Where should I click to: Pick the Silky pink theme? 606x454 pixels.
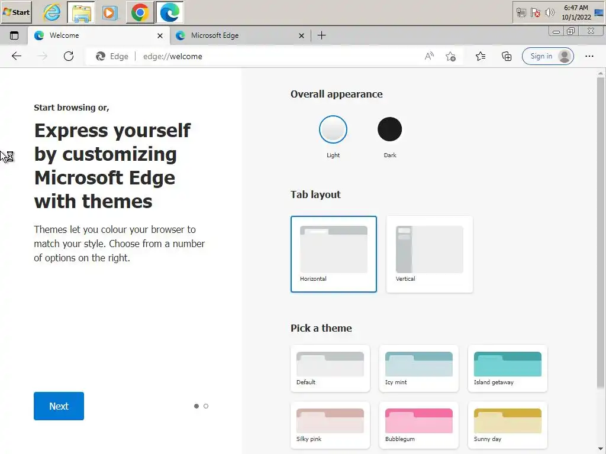[330, 425]
